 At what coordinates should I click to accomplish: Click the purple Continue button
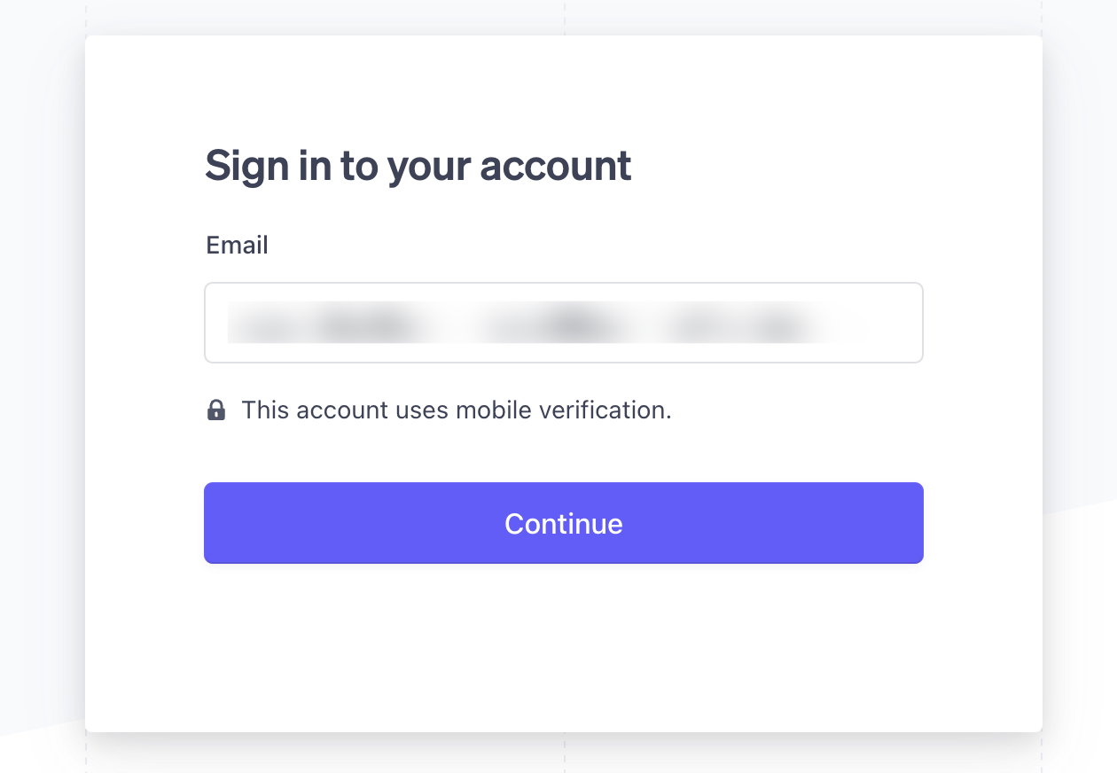pyautogui.click(x=564, y=523)
